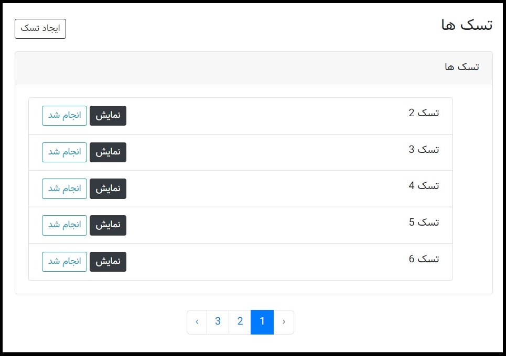Mark تسک 2 as انجام شد
Screen dimensions: 506x356
[64, 115]
